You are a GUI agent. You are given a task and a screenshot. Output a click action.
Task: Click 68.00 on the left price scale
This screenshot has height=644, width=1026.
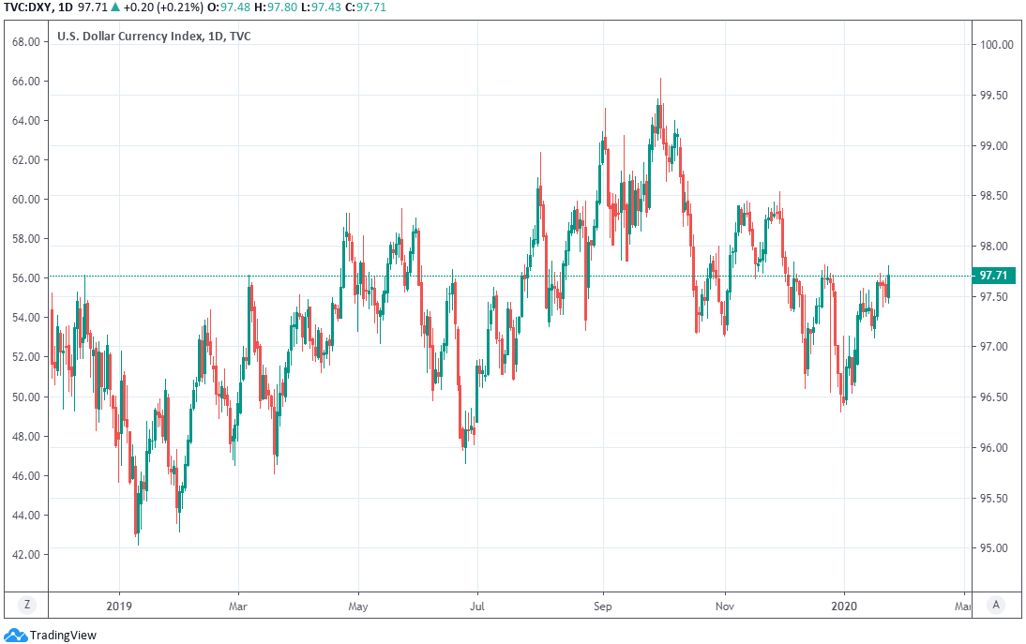pyautogui.click(x=25, y=42)
